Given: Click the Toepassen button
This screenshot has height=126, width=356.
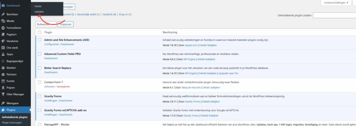Looking at the screenshot, I should tap(65, 24).
